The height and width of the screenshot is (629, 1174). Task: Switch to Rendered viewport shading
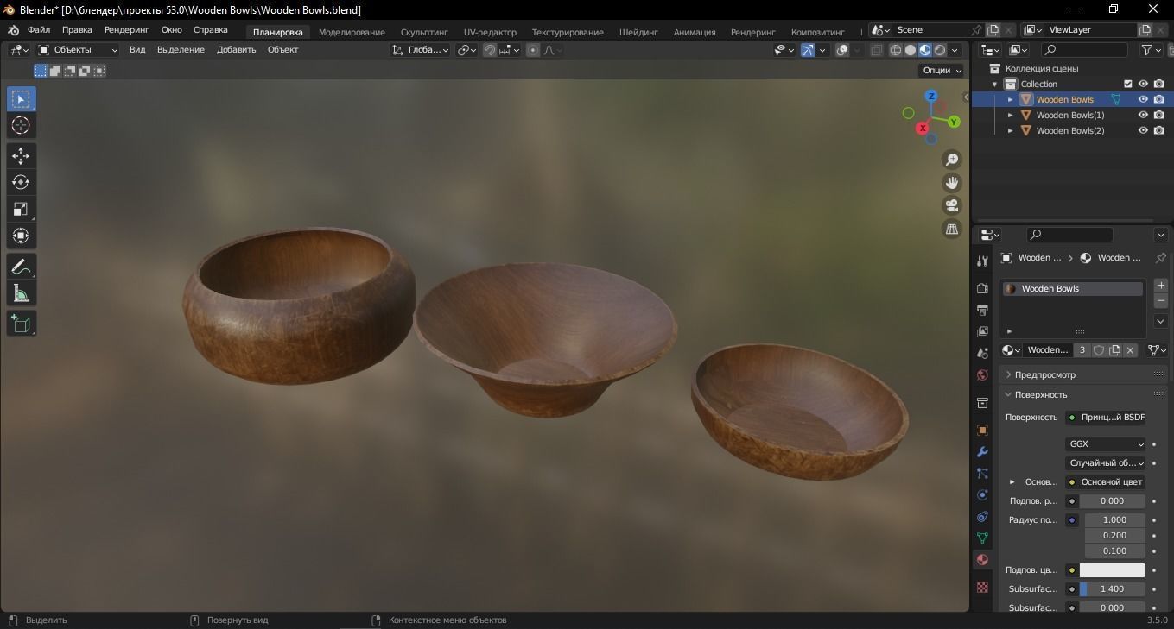(x=940, y=50)
